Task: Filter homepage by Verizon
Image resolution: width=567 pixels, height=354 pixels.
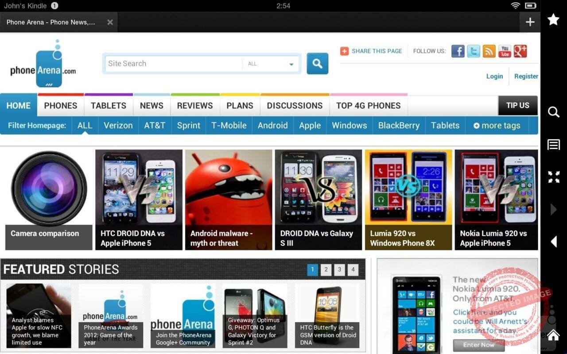Action: [118, 126]
